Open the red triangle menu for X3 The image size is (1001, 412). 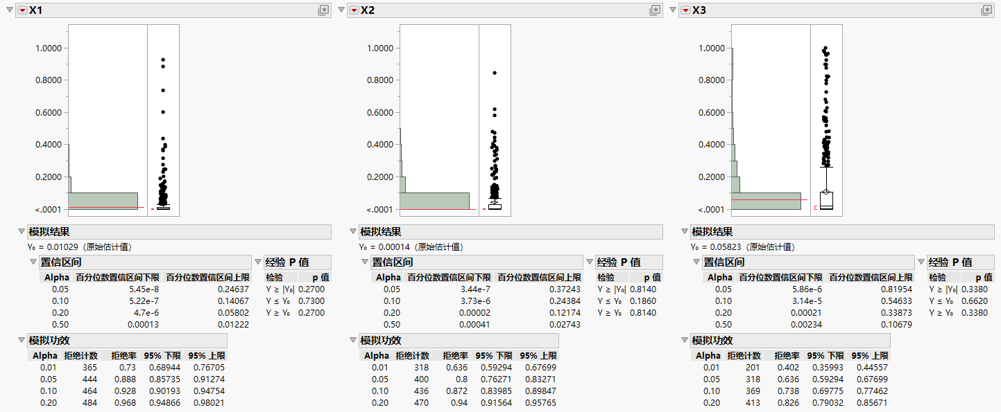(x=685, y=10)
